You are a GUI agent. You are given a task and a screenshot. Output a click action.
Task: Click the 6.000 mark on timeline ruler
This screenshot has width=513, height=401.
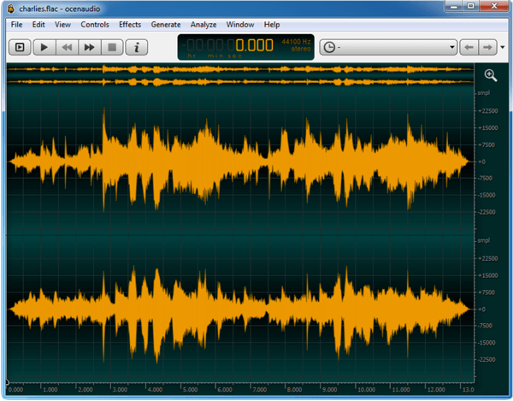pos(224,389)
